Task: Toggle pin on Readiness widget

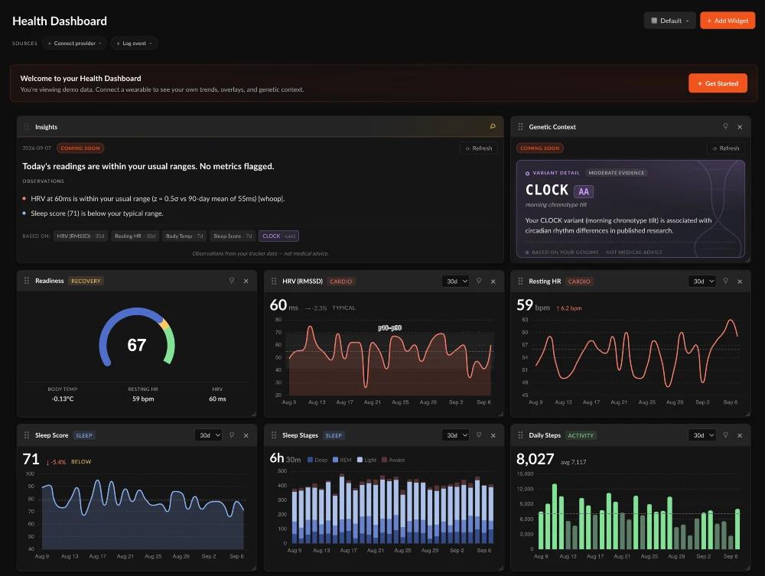Action: (x=232, y=281)
